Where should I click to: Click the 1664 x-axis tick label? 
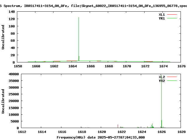(72, 66)
